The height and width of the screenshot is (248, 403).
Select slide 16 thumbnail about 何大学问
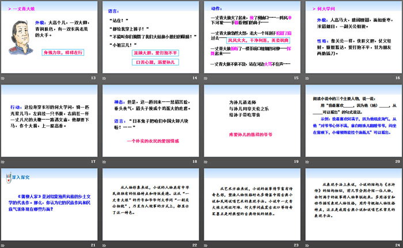coord(351,37)
